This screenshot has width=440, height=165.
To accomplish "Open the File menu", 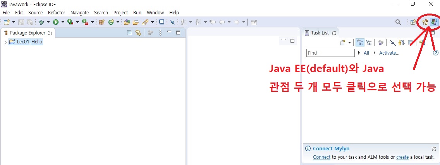I will tap(6, 13).
